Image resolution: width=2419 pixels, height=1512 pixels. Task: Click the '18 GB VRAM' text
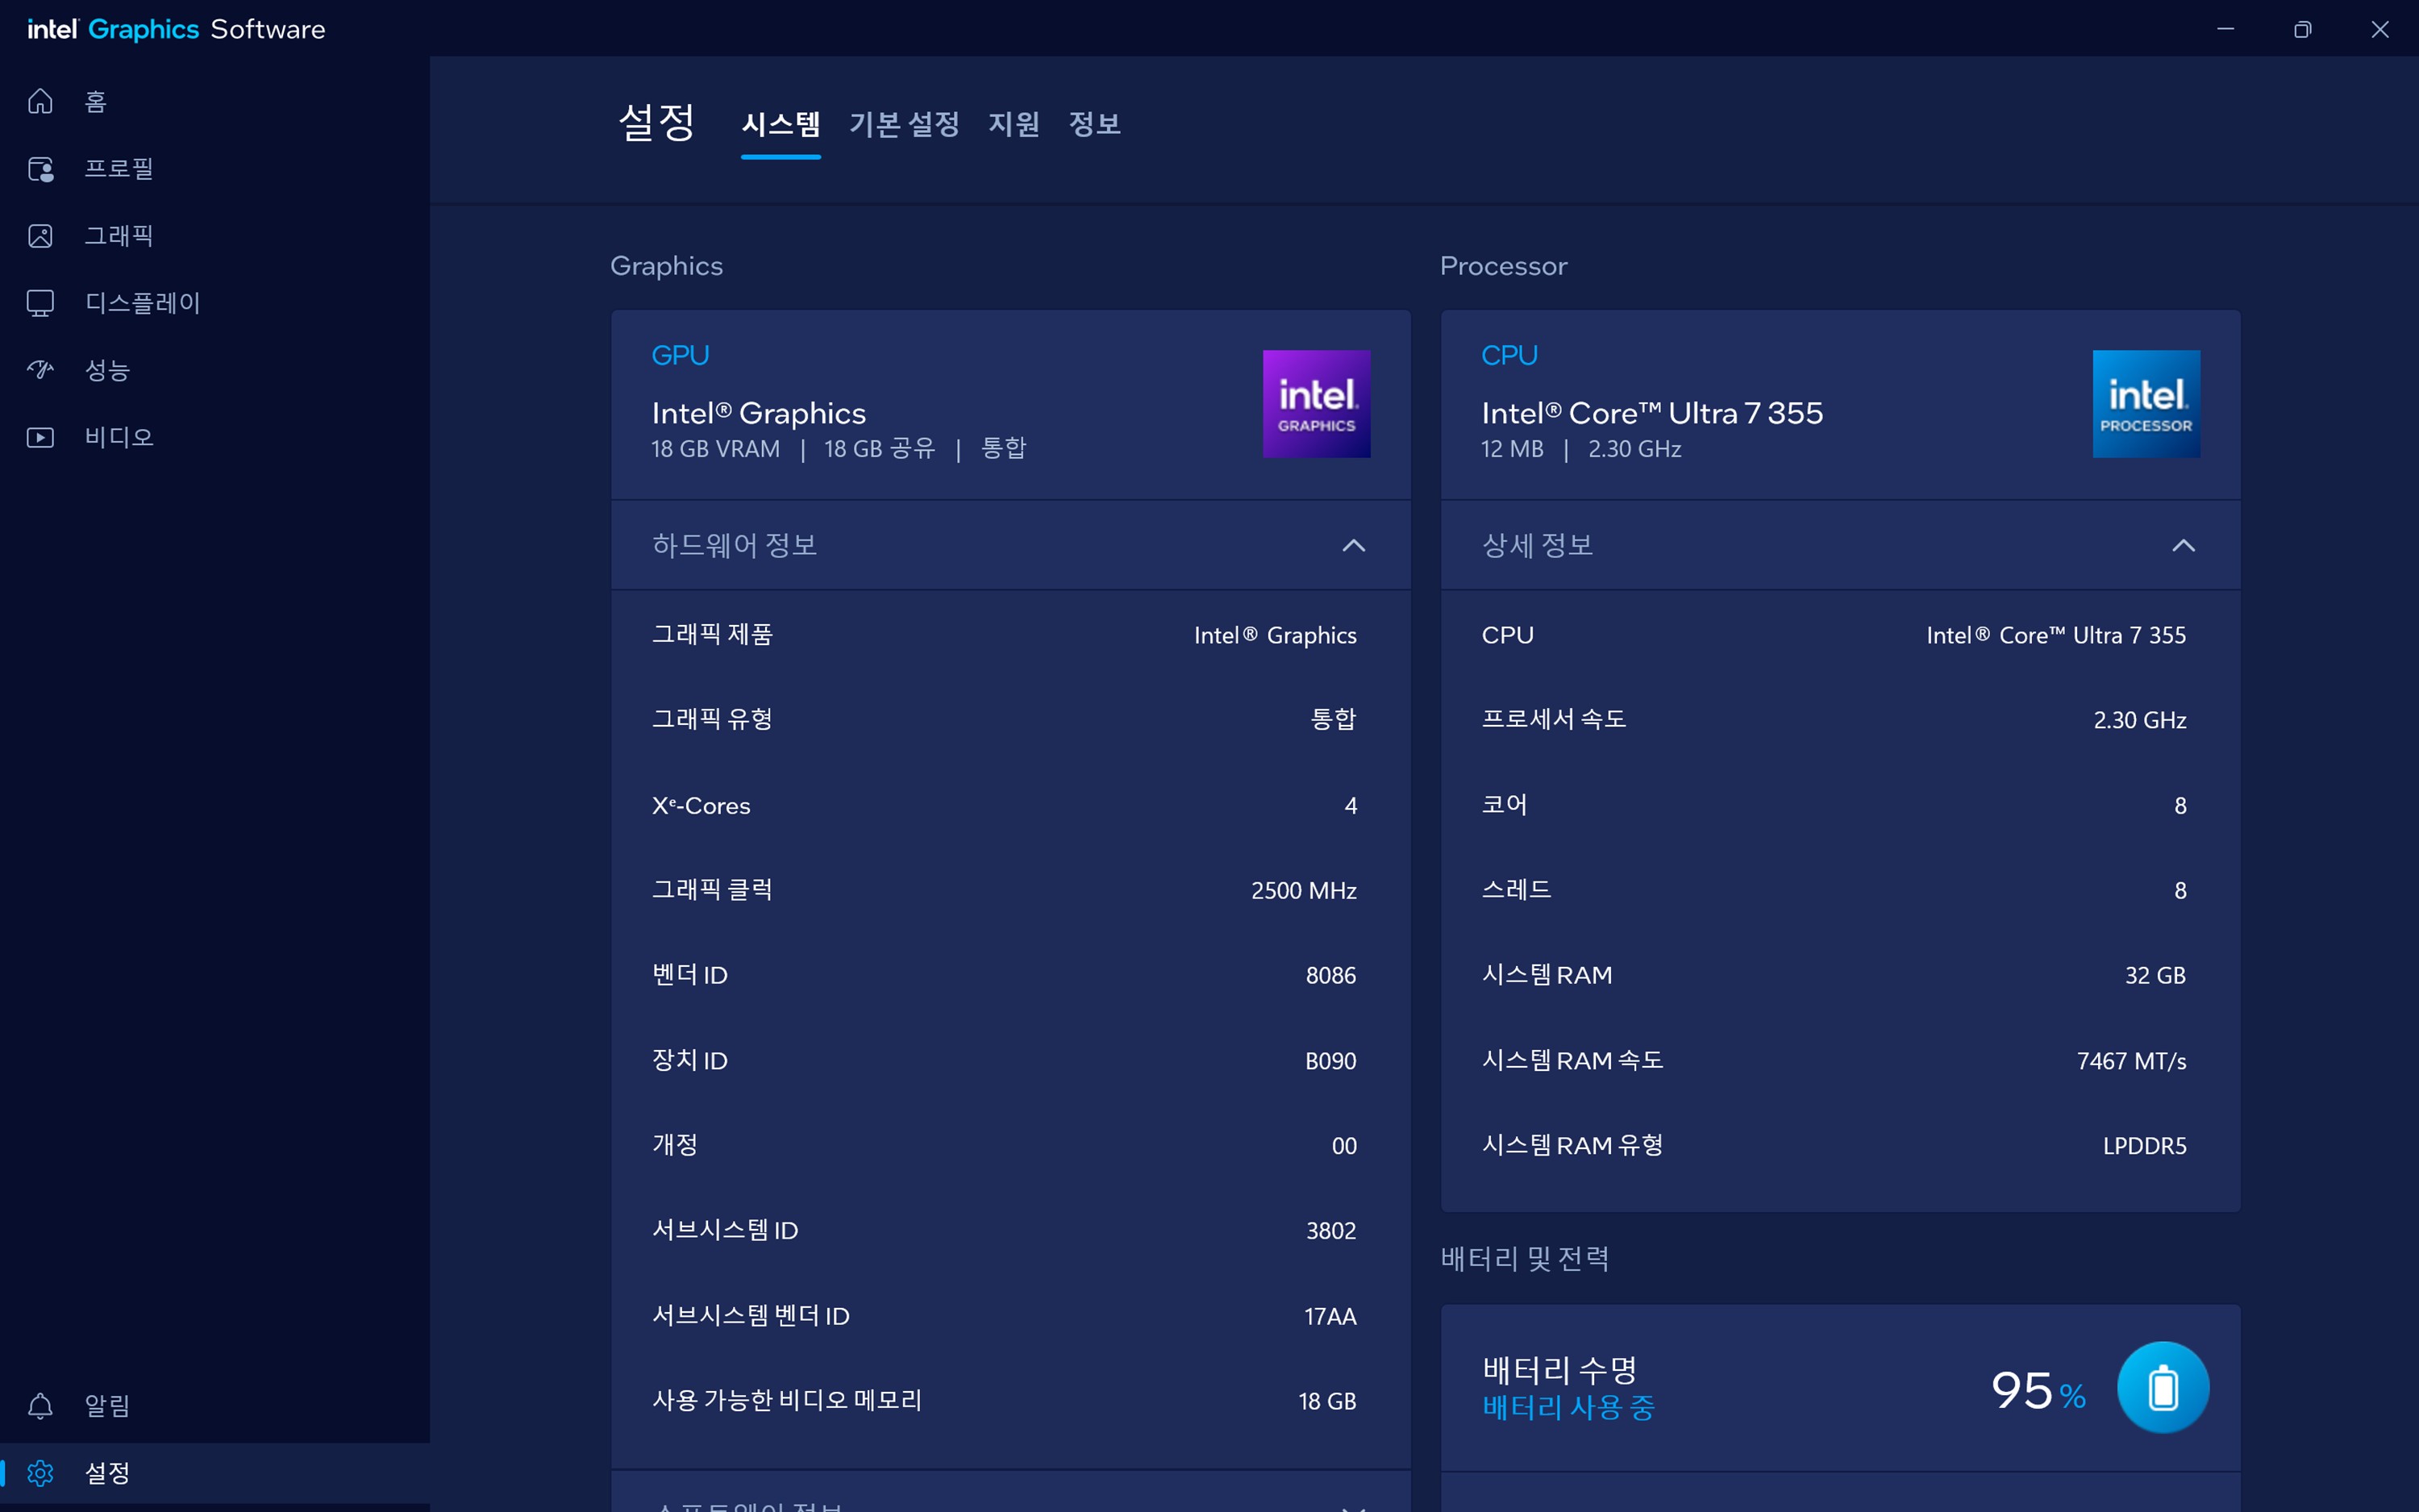(x=716, y=449)
